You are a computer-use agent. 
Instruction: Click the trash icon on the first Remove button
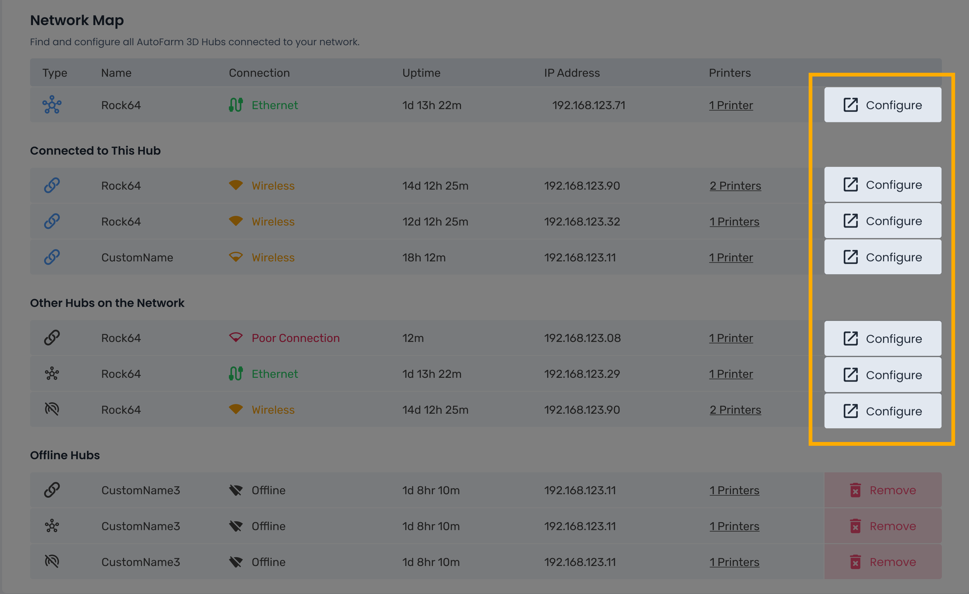coord(856,490)
